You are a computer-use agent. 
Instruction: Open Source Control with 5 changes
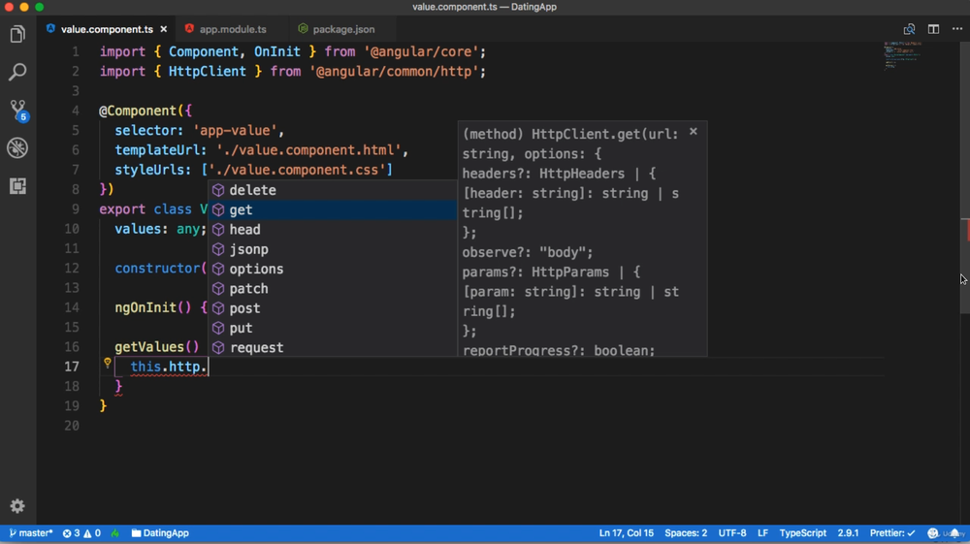17,111
